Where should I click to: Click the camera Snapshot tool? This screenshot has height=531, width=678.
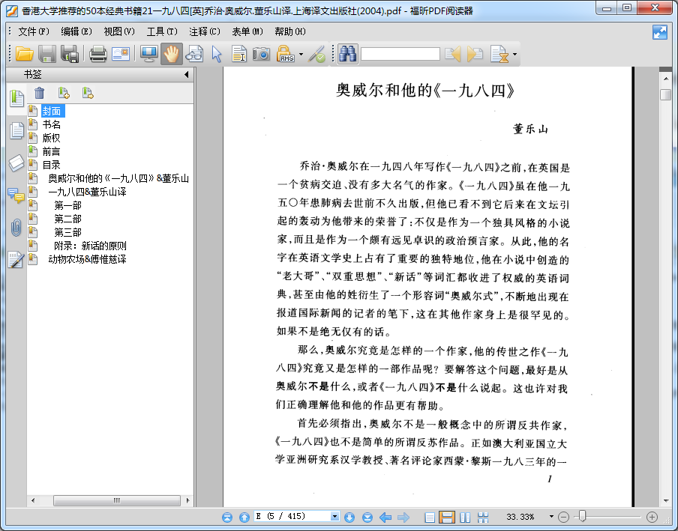click(261, 54)
